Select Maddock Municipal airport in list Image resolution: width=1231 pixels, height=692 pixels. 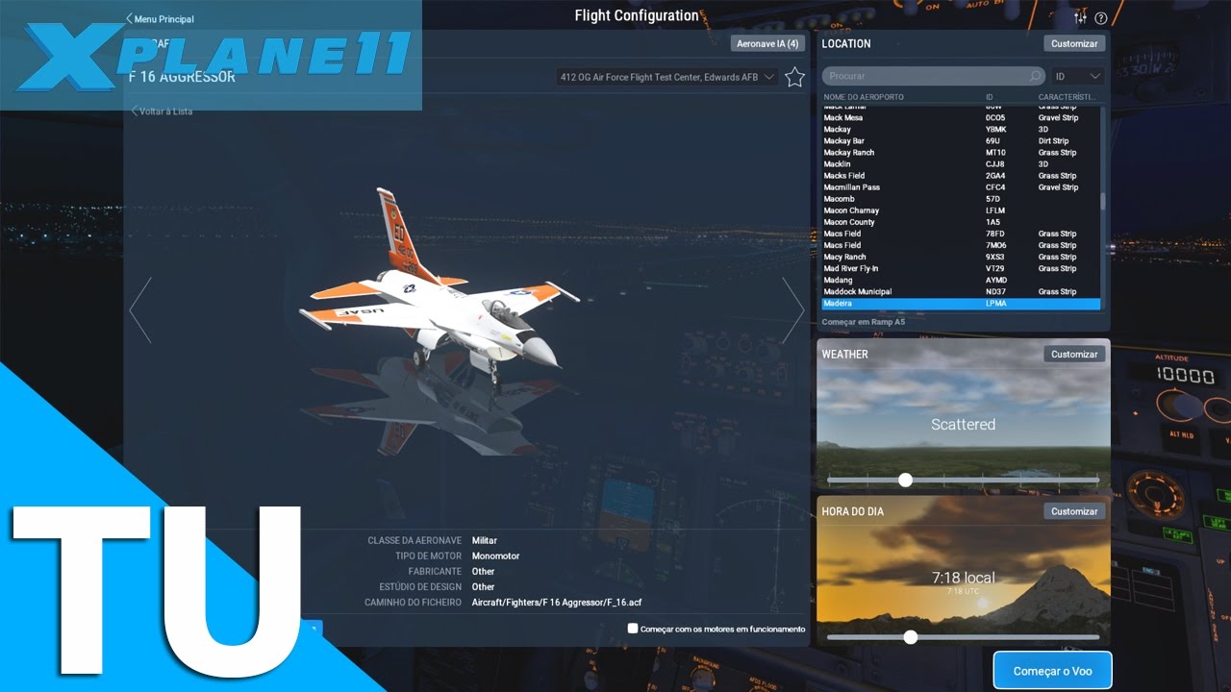[858, 291]
